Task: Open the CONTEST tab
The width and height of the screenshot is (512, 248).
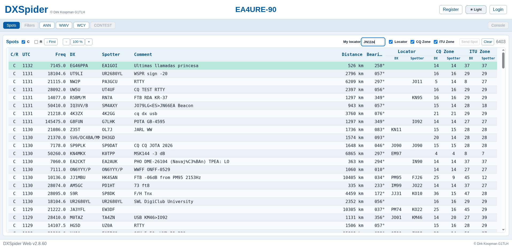Action: [x=103, y=25]
